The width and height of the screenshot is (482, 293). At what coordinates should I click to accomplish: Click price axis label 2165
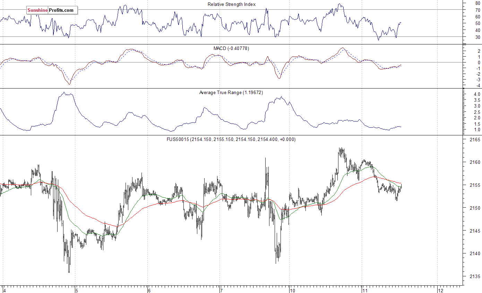(475, 140)
